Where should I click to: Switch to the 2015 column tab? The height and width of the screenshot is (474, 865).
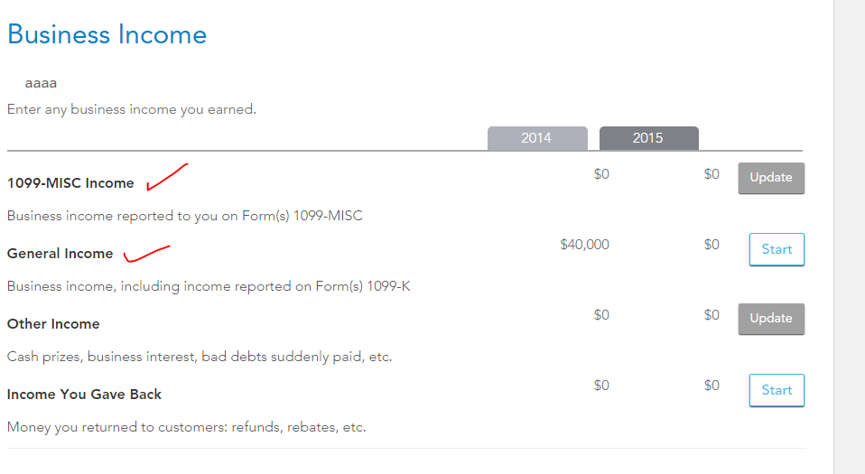648,138
